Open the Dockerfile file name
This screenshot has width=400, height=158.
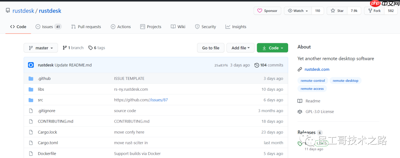click(47, 154)
